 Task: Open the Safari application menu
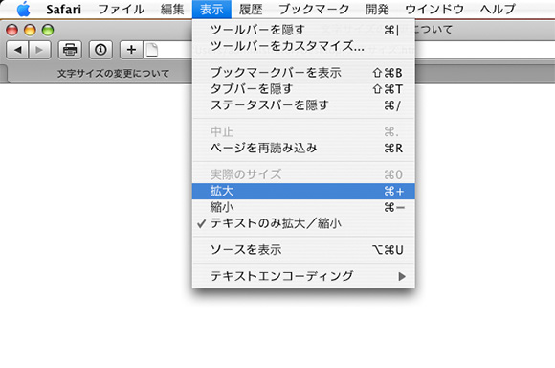click(x=64, y=9)
